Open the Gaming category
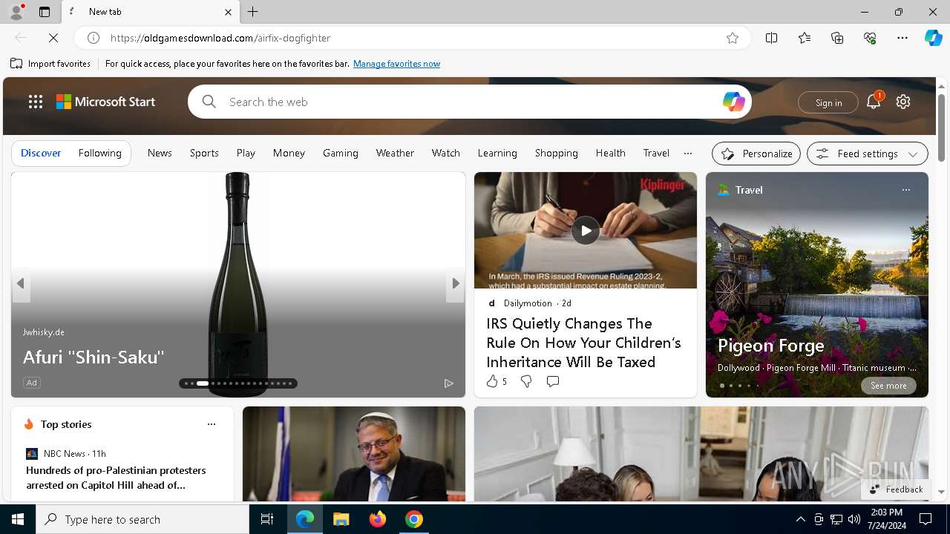The height and width of the screenshot is (534, 950). (341, 153)
